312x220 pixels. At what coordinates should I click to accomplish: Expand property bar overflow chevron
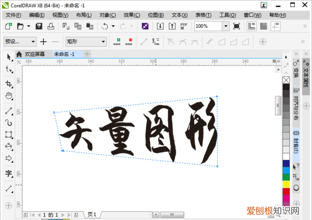point(303,42)
